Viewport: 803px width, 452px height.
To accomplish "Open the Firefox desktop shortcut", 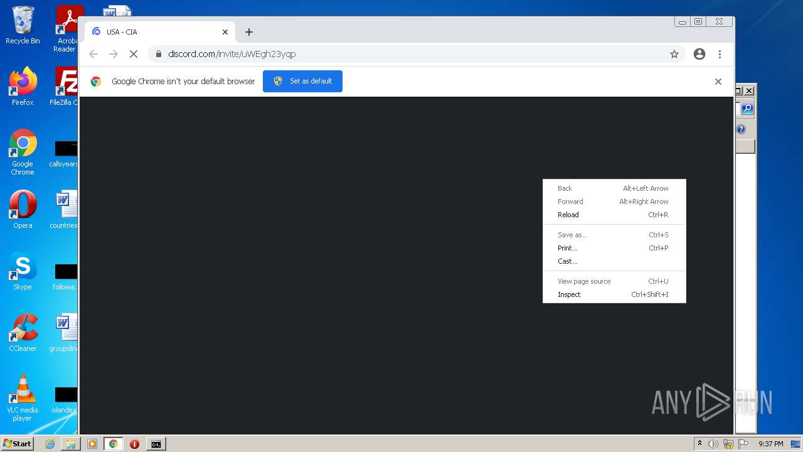I will pos(23,86).
